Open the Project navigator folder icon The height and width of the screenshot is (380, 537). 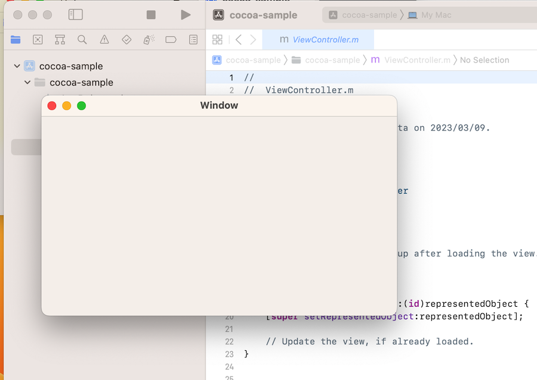pos(16,39)
